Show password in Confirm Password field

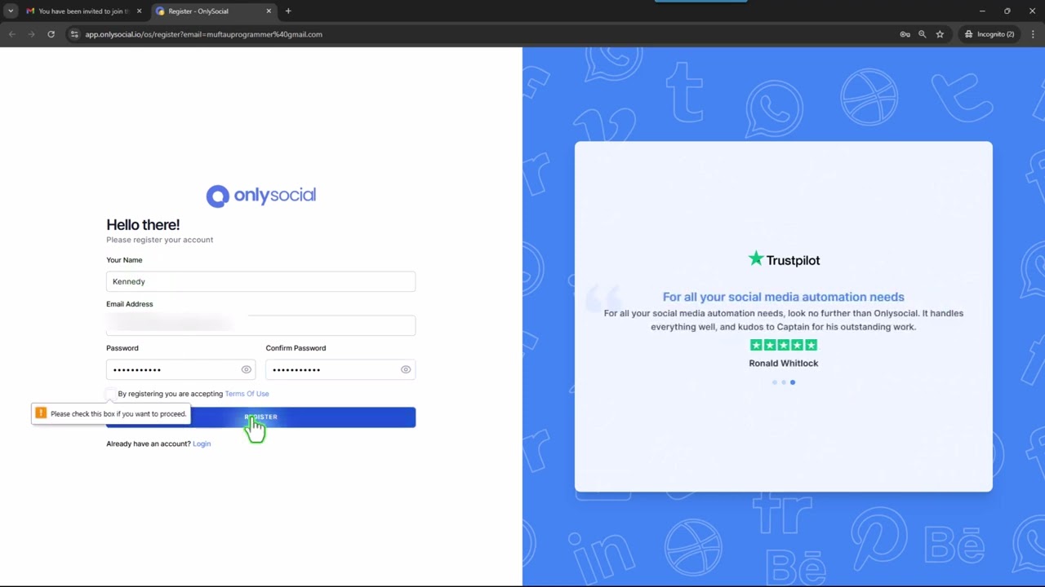click(x=406, y=369)
